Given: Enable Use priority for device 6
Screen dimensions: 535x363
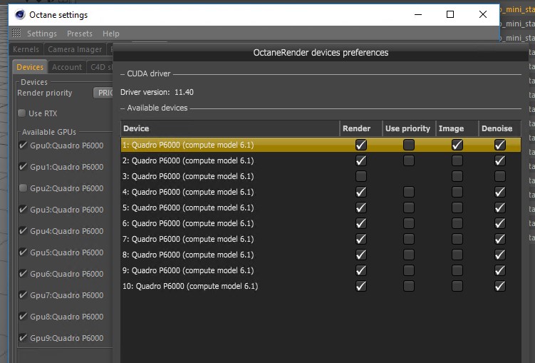Looking at the screenshot, I should (x=409, y=223).
